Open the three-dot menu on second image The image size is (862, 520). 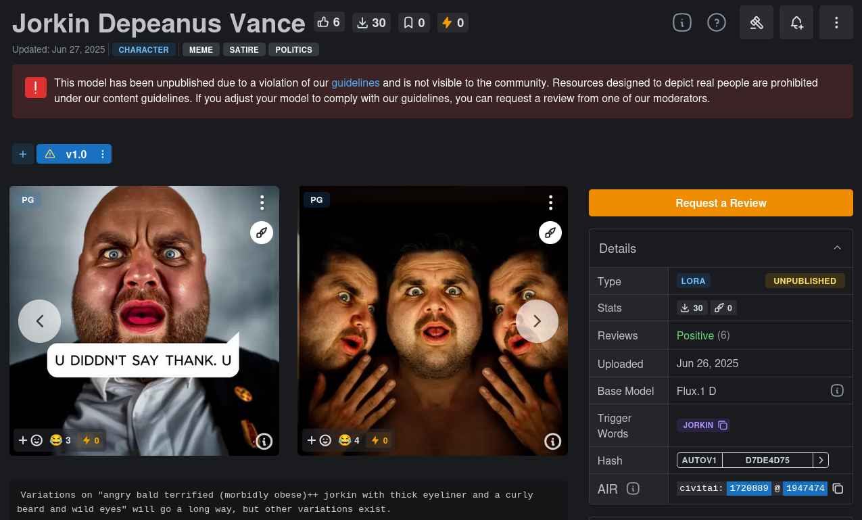551,203
